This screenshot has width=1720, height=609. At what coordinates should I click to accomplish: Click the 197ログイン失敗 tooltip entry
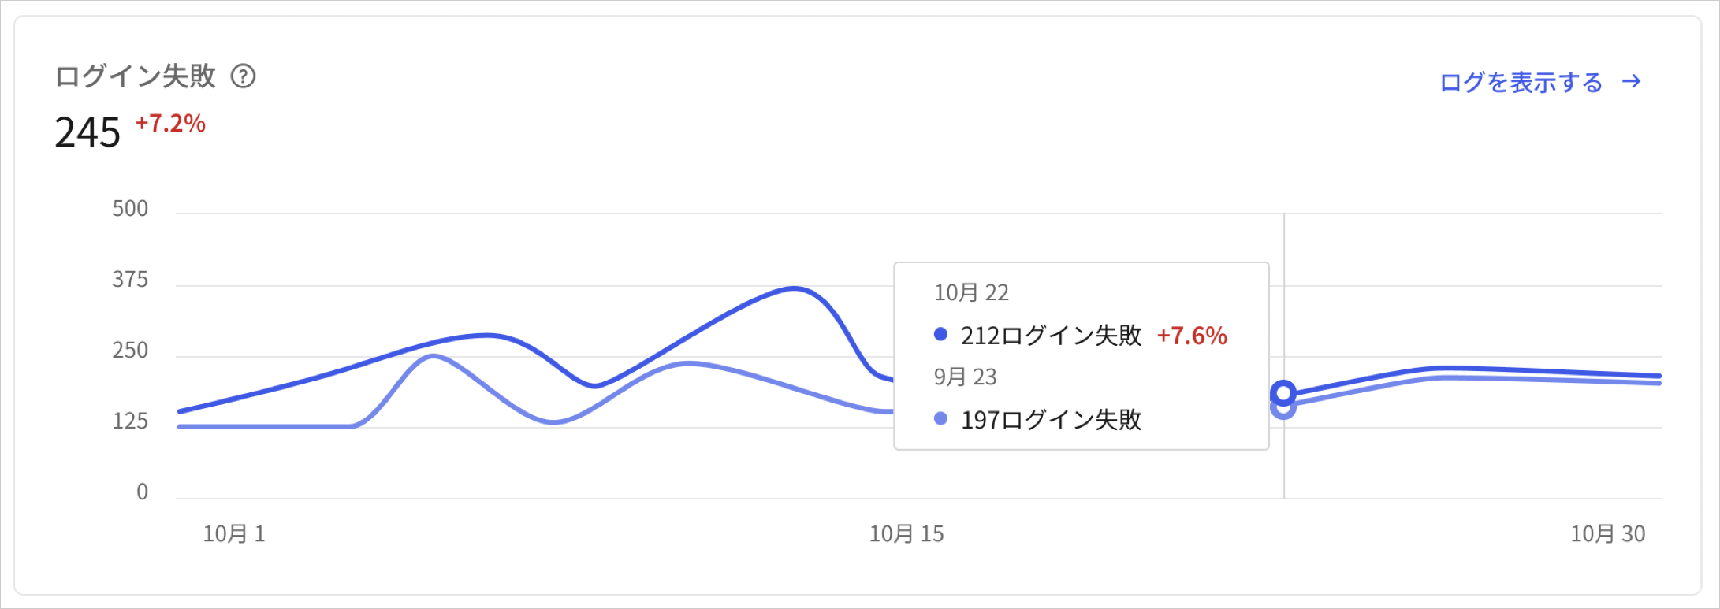1051,420
